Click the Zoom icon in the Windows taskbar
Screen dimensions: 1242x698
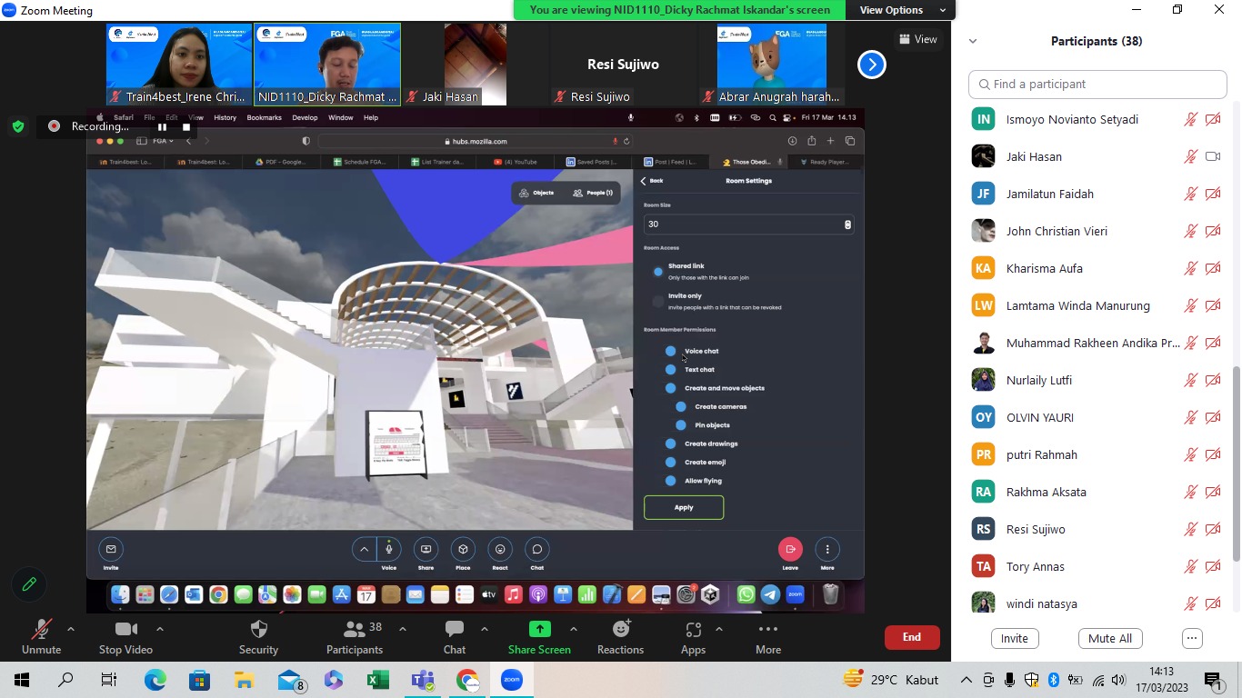[510, 680]
